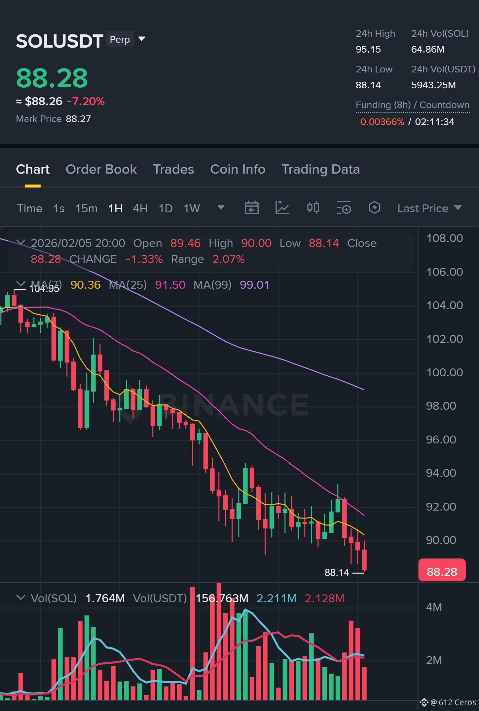Click the Funding (8h) / Countdown link

tap(412, 105)
